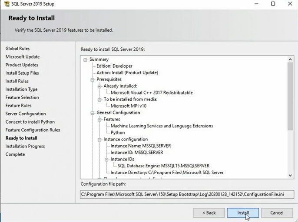Collapse the To be installed from media node

click(99, 99)
